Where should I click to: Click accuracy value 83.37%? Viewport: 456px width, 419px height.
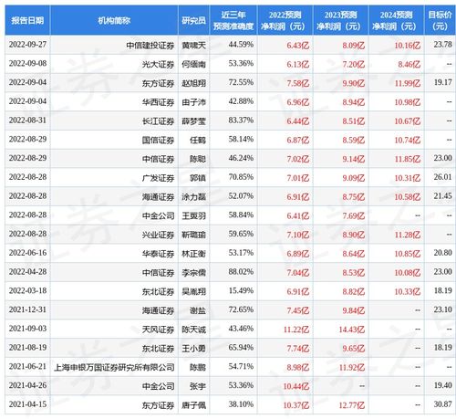coord(241,120)
